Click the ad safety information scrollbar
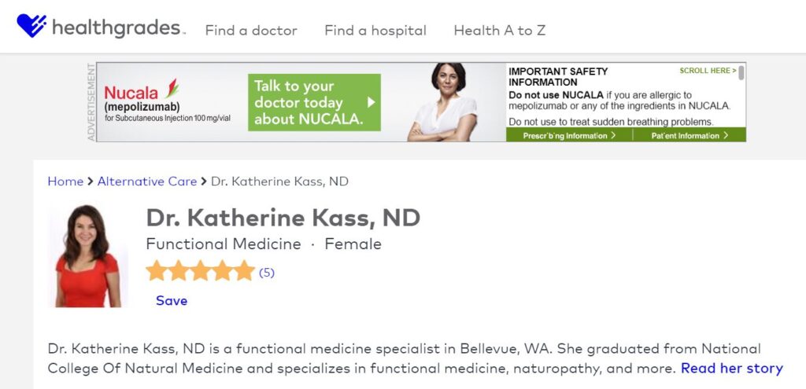 [x=741, y=73]
